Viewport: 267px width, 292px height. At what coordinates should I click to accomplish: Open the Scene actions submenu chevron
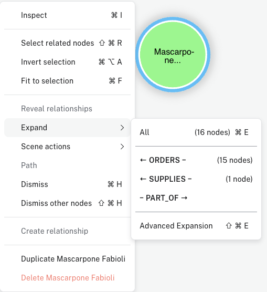[x=122, y=147]
